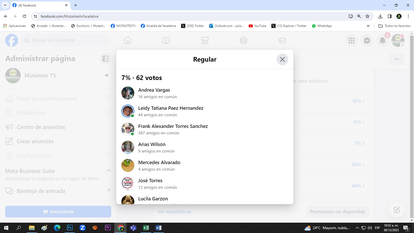
Task: Focus the Buscar en Facebook search field
Action: click(x=67, y=40)
